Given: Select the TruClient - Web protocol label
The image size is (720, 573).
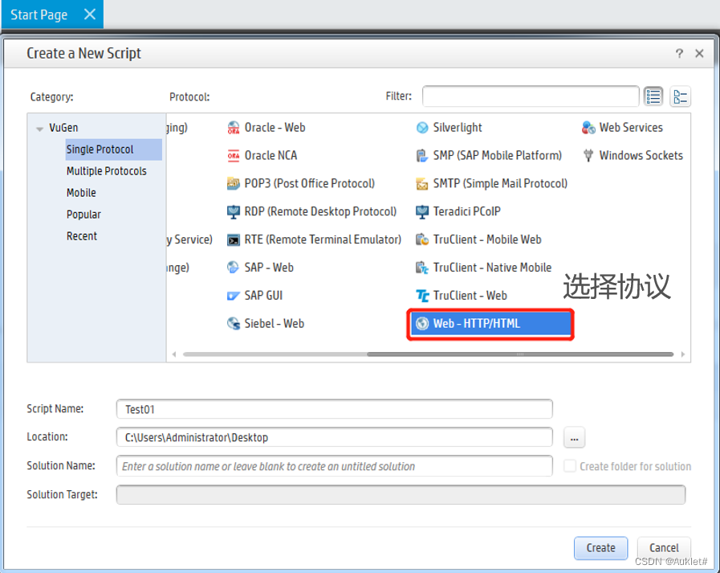Looking at the screenshot, I should click(470, 295).
